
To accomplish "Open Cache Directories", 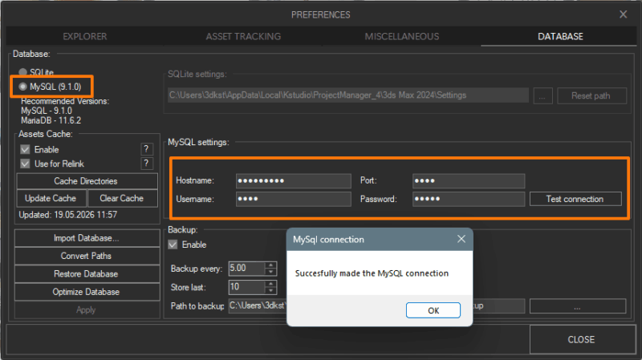I will click(x=86, y=181).
